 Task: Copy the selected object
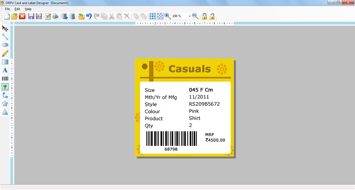[104, 16]
